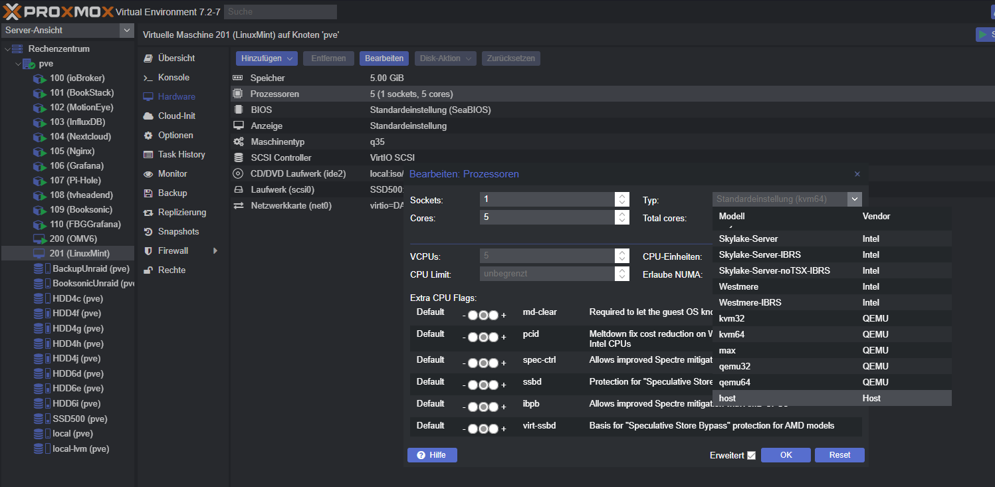The height and width of the screenshot is (487, 995).
Task: Click the Rechte unlock icon
Action: tap(148, 270)
